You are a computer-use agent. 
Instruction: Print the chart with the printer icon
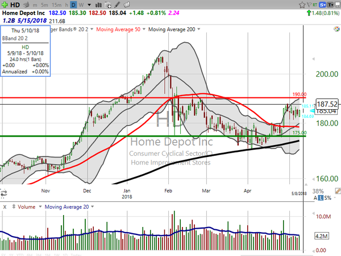26,5
